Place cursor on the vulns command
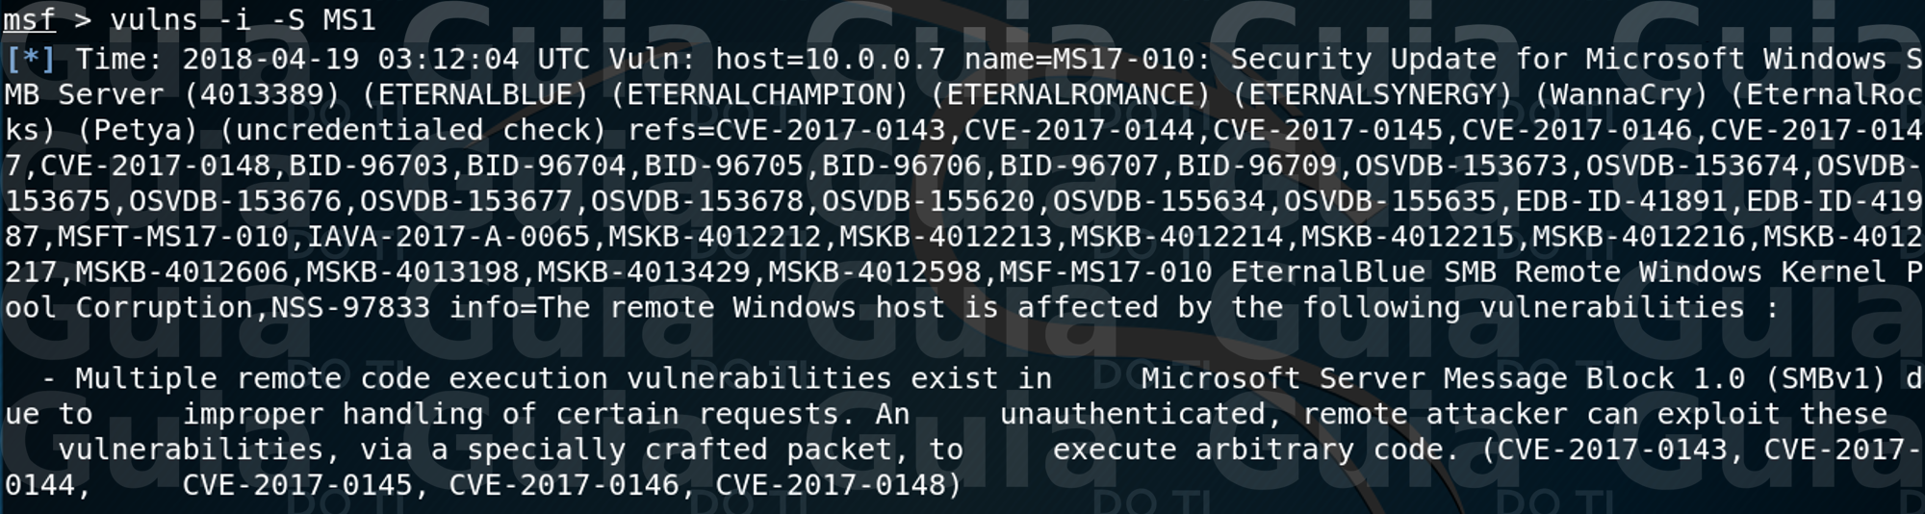The image size is (1925, 514). 154,20
